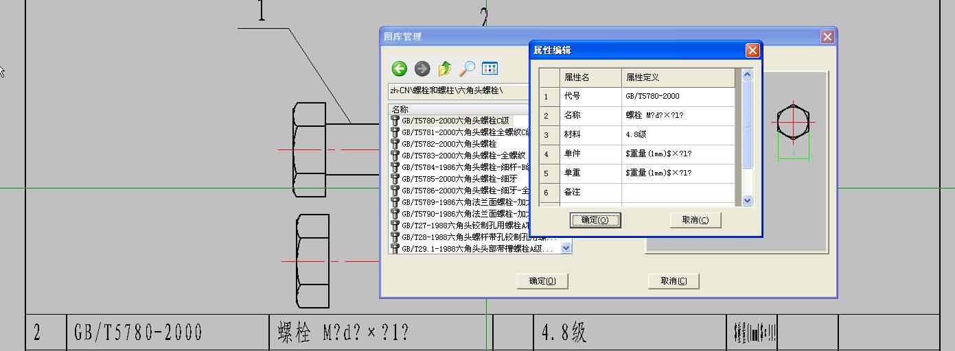Edit the 材料 value 4.8级 cell
This screenshot has height=351, width=955.
click(677, 135)
